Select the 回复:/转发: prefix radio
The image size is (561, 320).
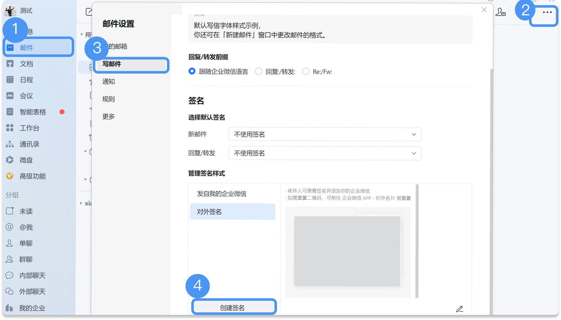(x=258, y=71)
